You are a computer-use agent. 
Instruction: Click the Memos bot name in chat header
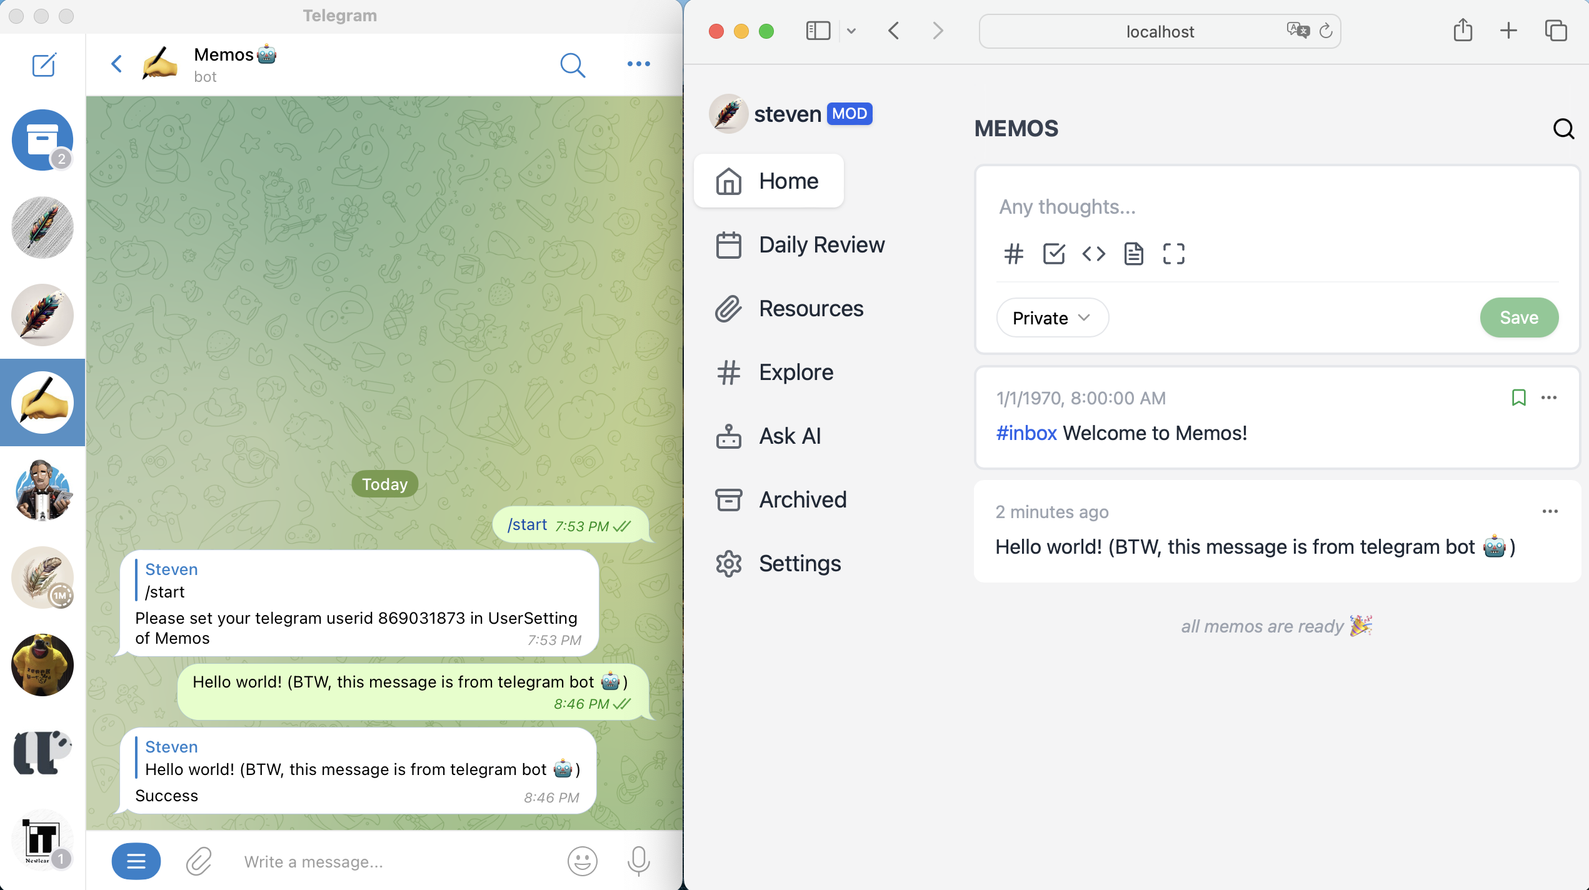(234, 54)
